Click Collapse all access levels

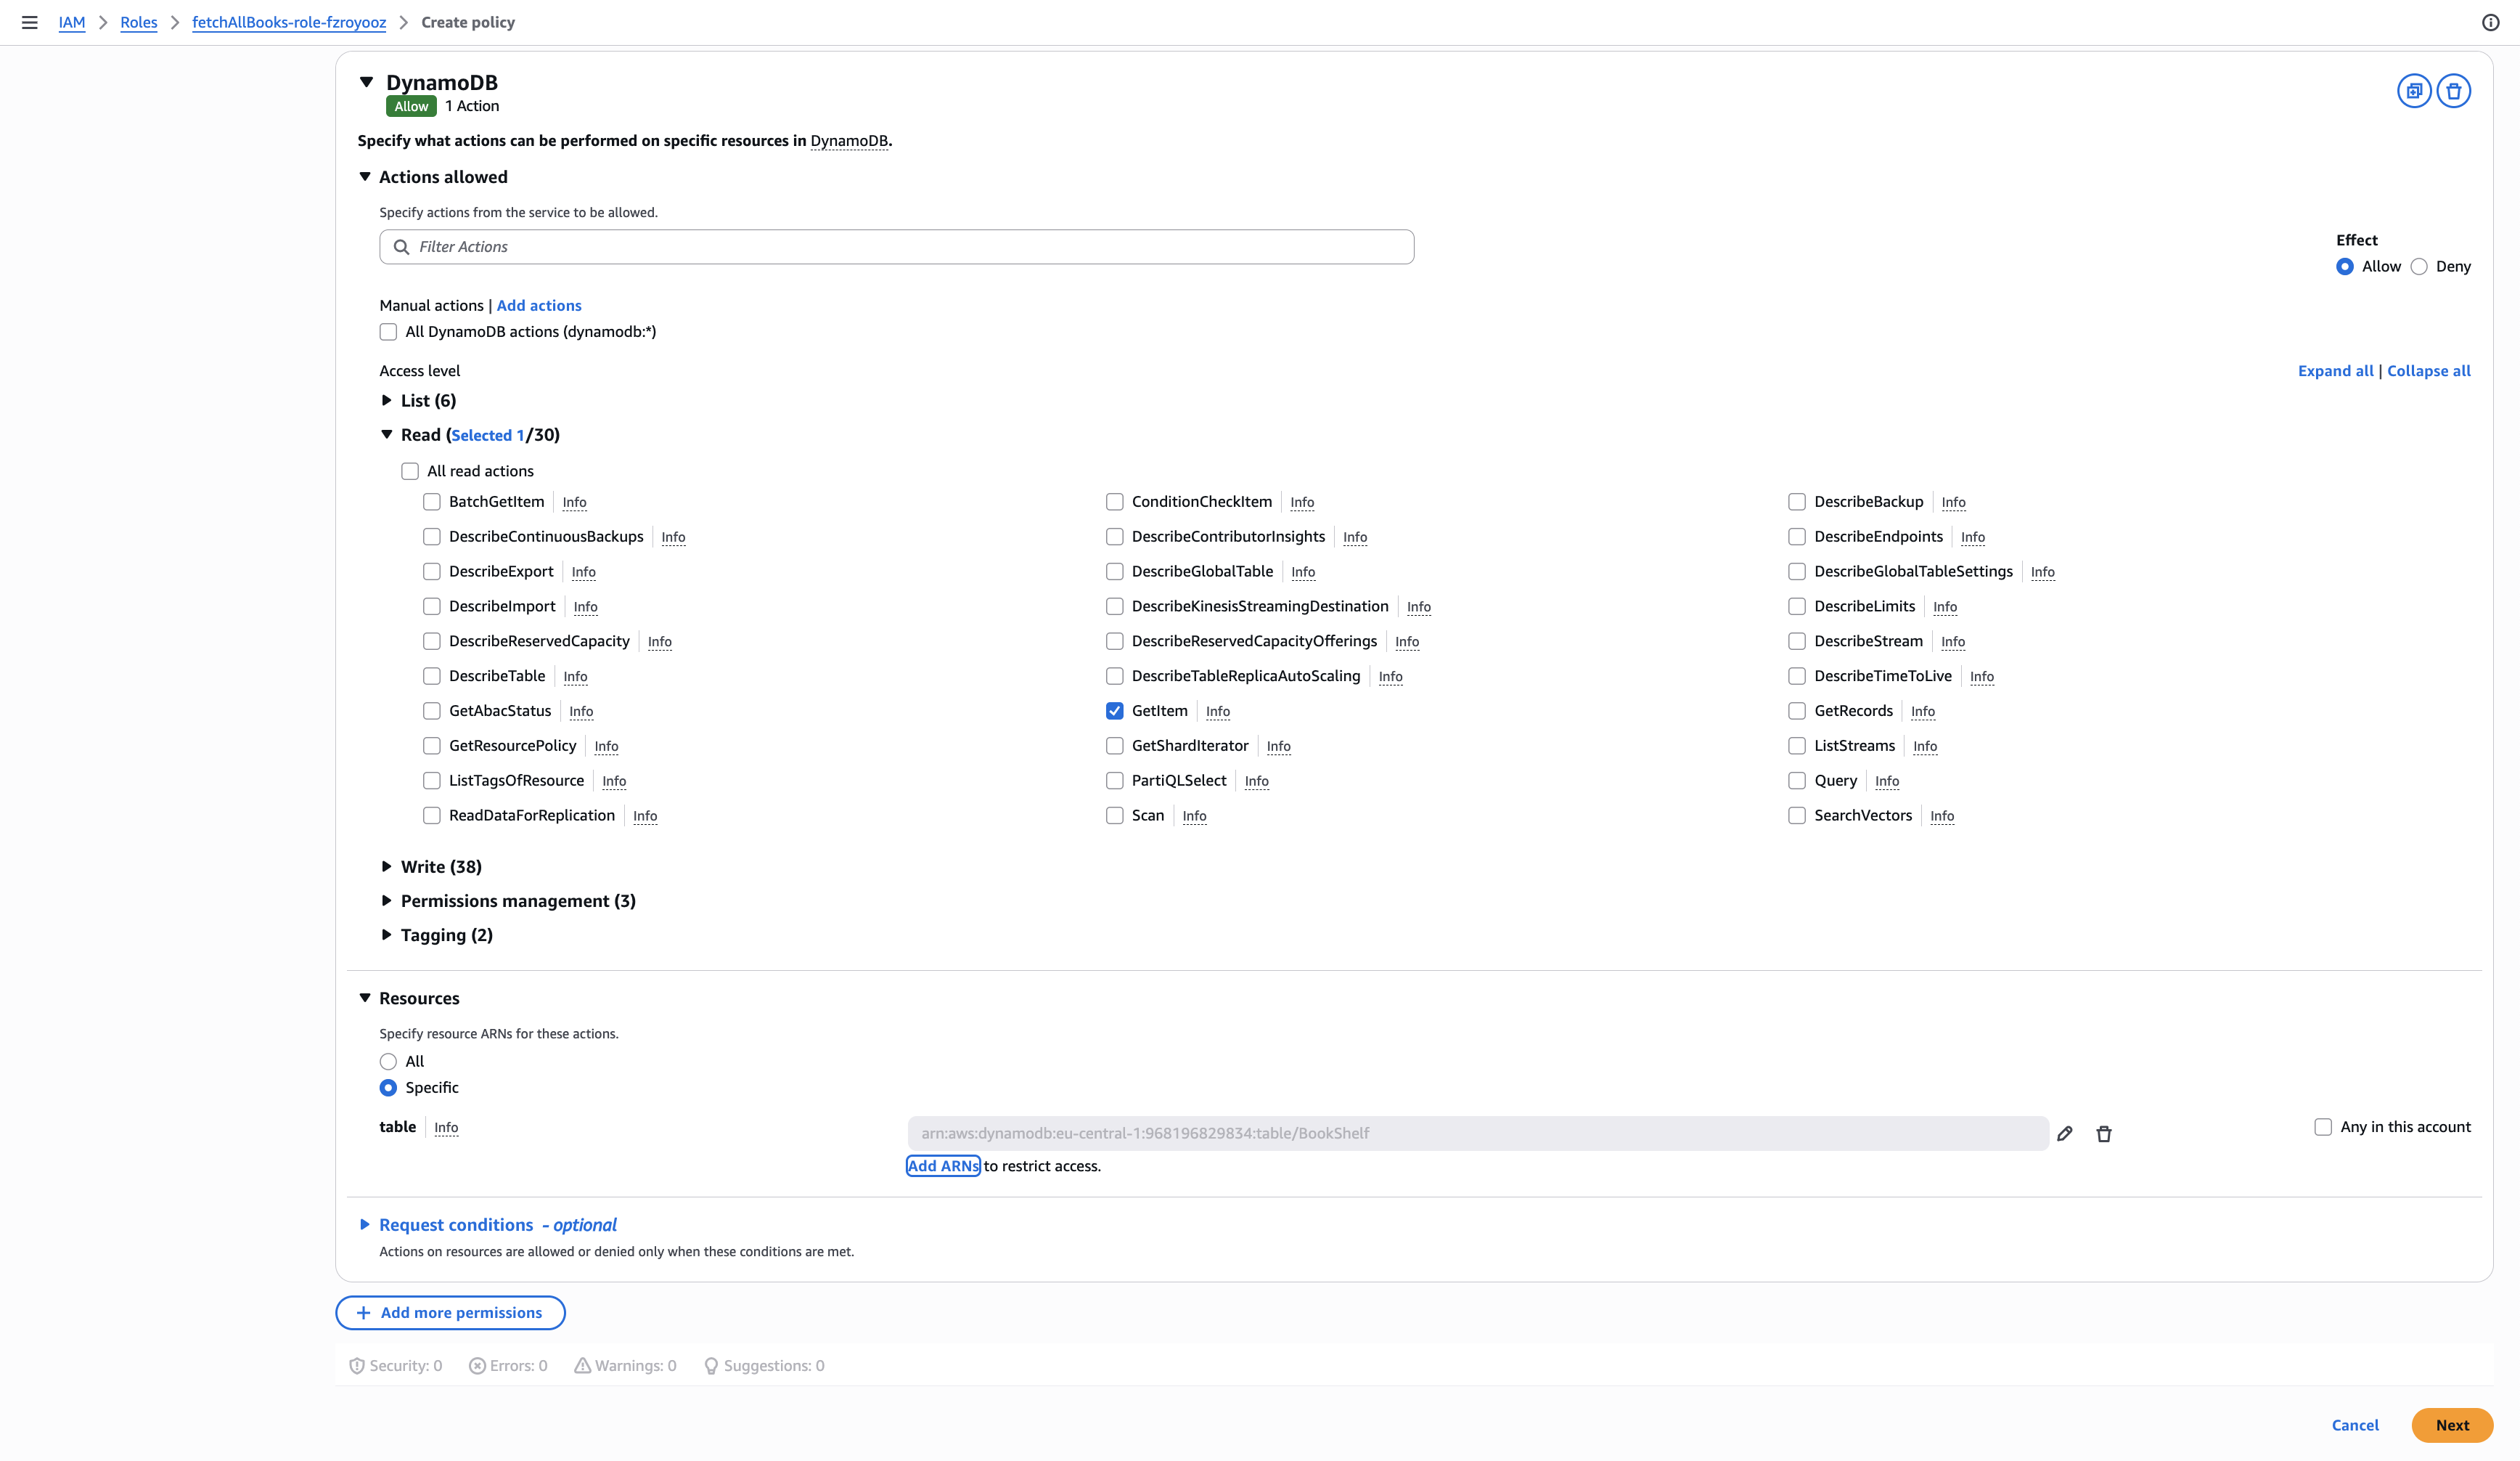pyautogui.click(x=2428, y=370)
